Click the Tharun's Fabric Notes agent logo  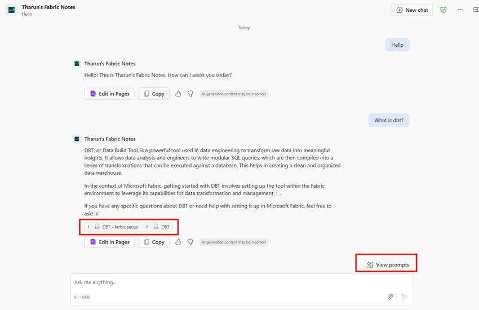point(11,10)
